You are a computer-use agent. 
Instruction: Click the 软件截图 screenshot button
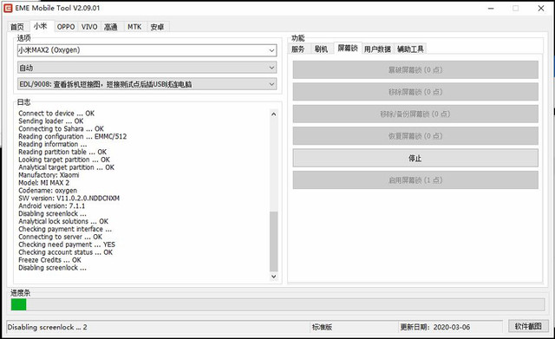528,326
